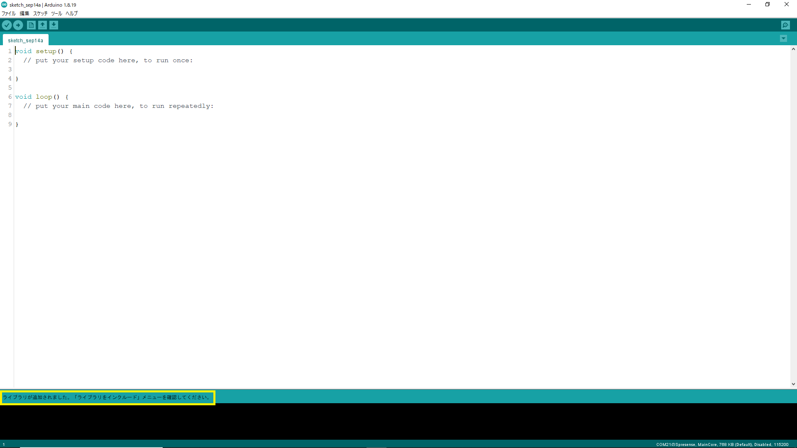Click the editor scrollbar up arrow
This screenshot has width=797, height=448.
[x=793, y=49]
